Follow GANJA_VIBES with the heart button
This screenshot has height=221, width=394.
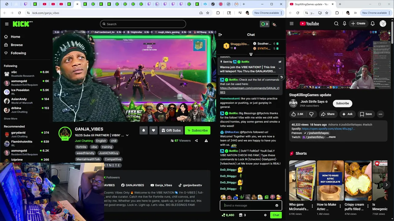tap(153, 130)
